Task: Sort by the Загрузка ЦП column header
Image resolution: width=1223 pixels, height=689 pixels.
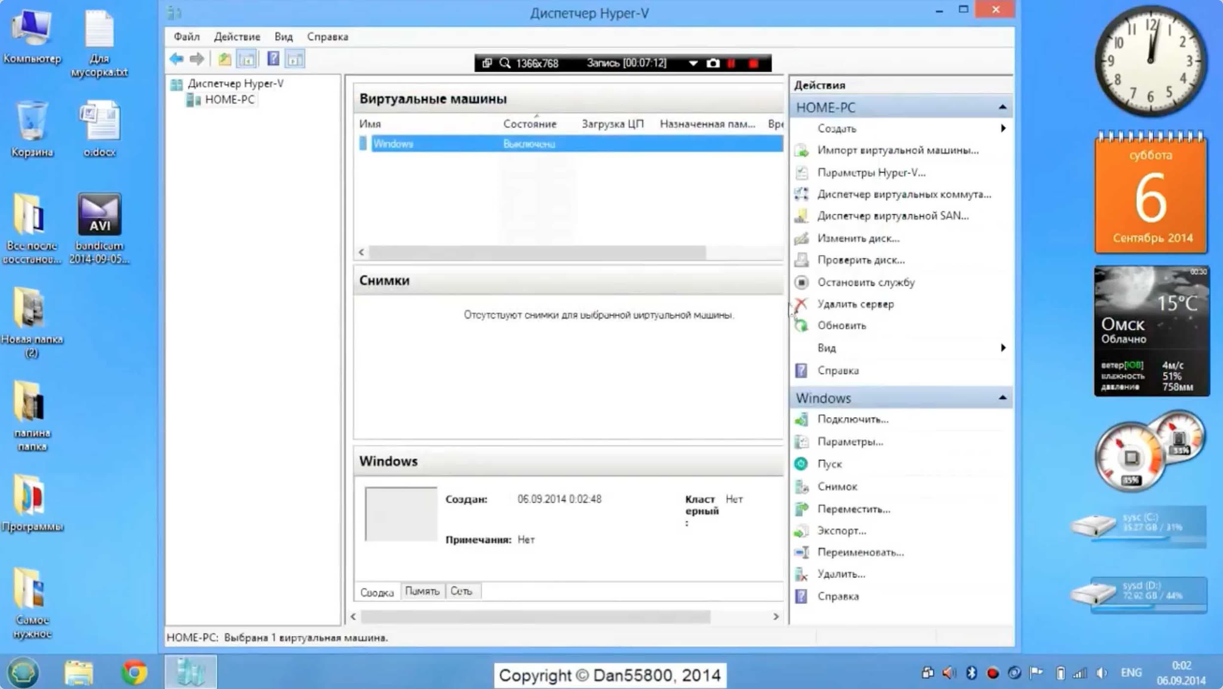Action: (x=613, y=124)
